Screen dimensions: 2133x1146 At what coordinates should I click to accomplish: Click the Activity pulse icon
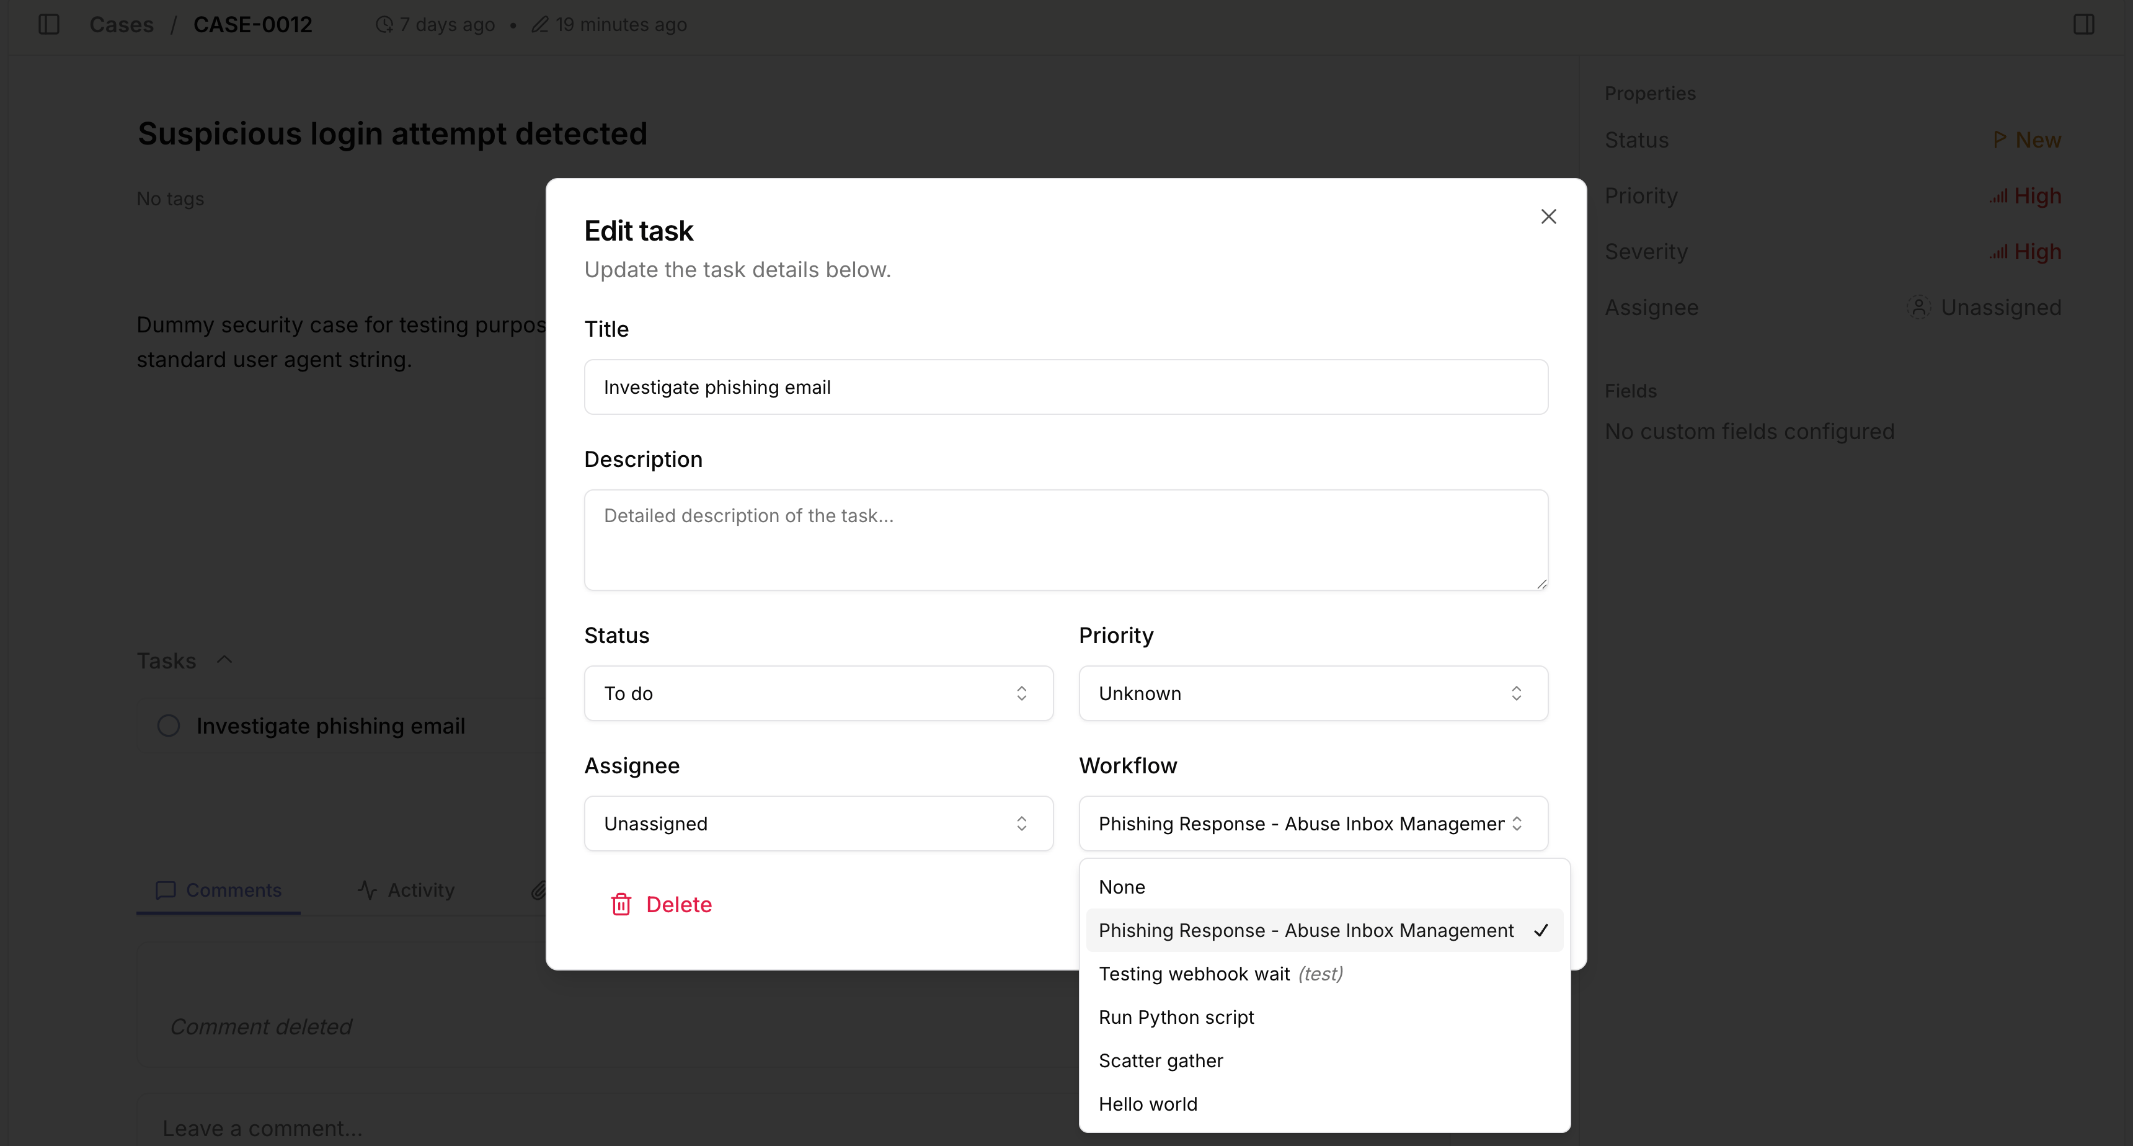pyautogui.click(x=367, y=890)
